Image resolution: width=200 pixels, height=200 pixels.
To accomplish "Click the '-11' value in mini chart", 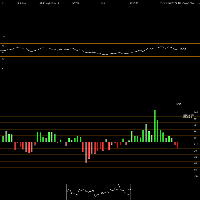I will coord(129,194).
